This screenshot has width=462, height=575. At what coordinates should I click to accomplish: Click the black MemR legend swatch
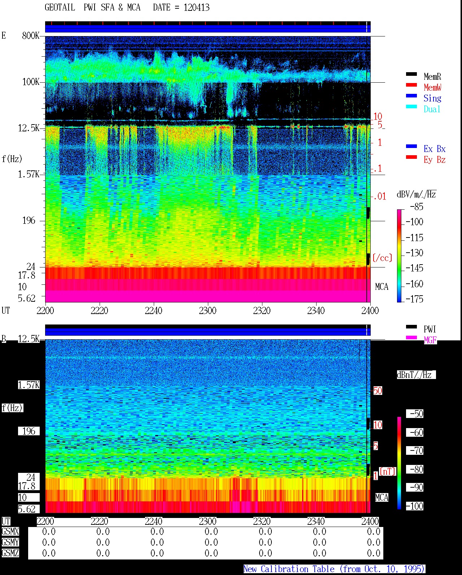click(x=411, y=74)
